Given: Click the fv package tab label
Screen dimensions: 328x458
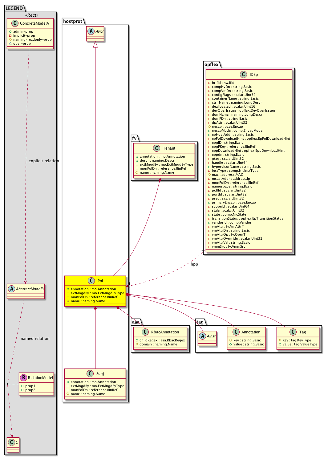Looking at the screenshot, I should pyautogui.click(x=134, y=138).
